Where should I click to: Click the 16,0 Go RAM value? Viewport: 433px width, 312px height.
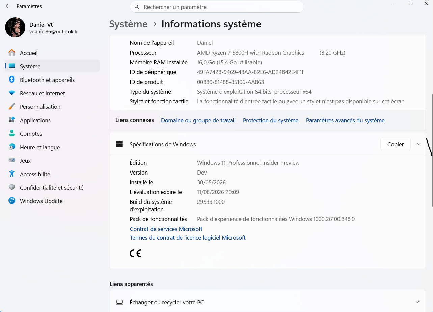coord(229,62)
